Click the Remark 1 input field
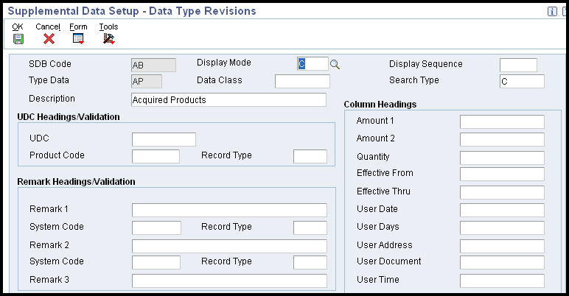 tap(229, 210)
